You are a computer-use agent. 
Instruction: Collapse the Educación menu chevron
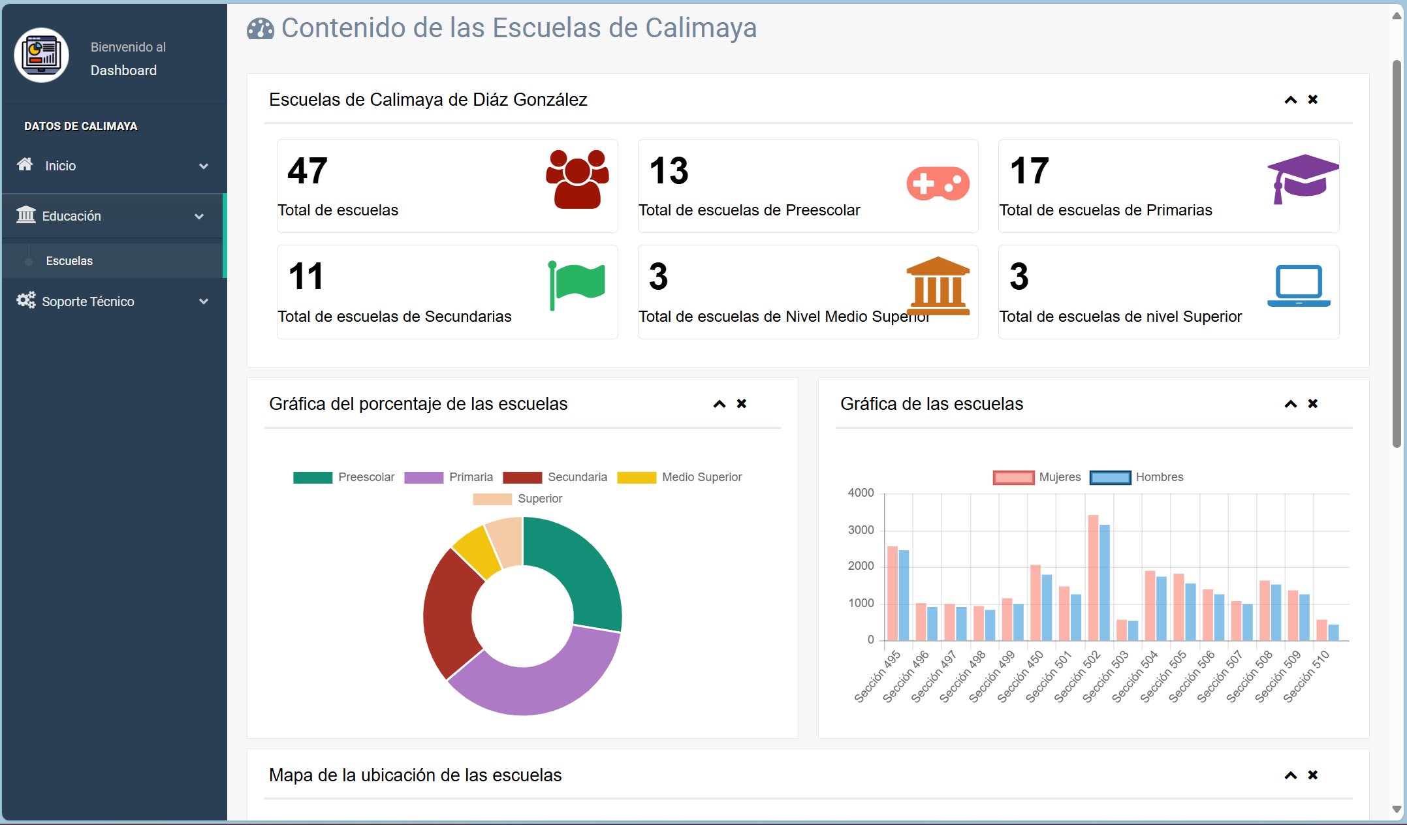[199, 217]
